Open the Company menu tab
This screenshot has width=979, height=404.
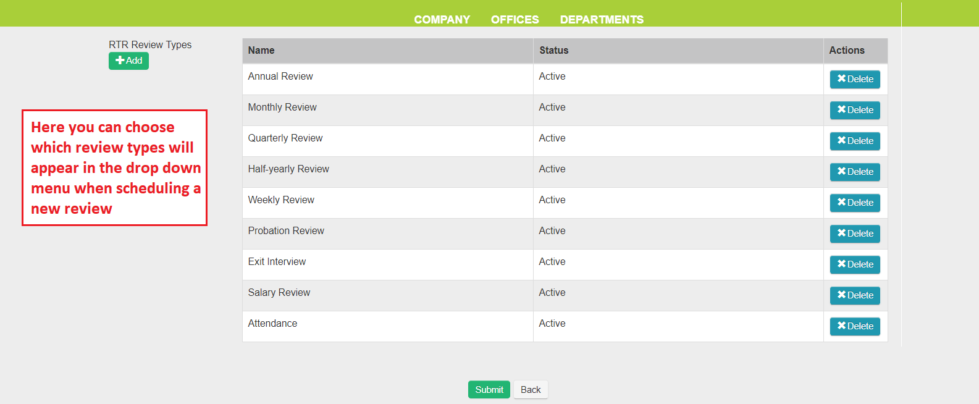[x=442, y=20]
